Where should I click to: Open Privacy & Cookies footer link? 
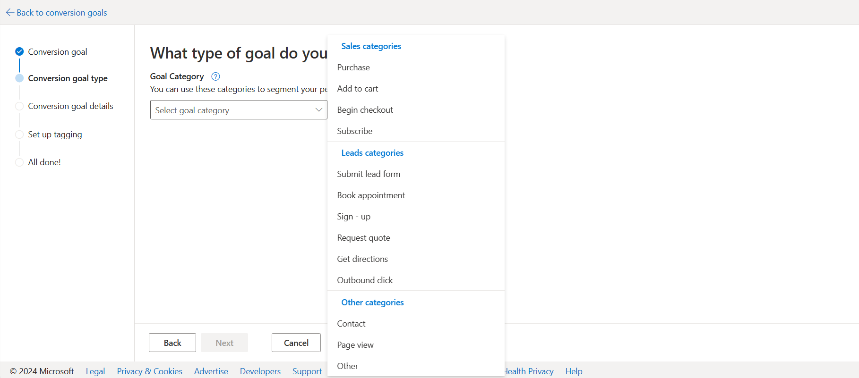(150, 371)
